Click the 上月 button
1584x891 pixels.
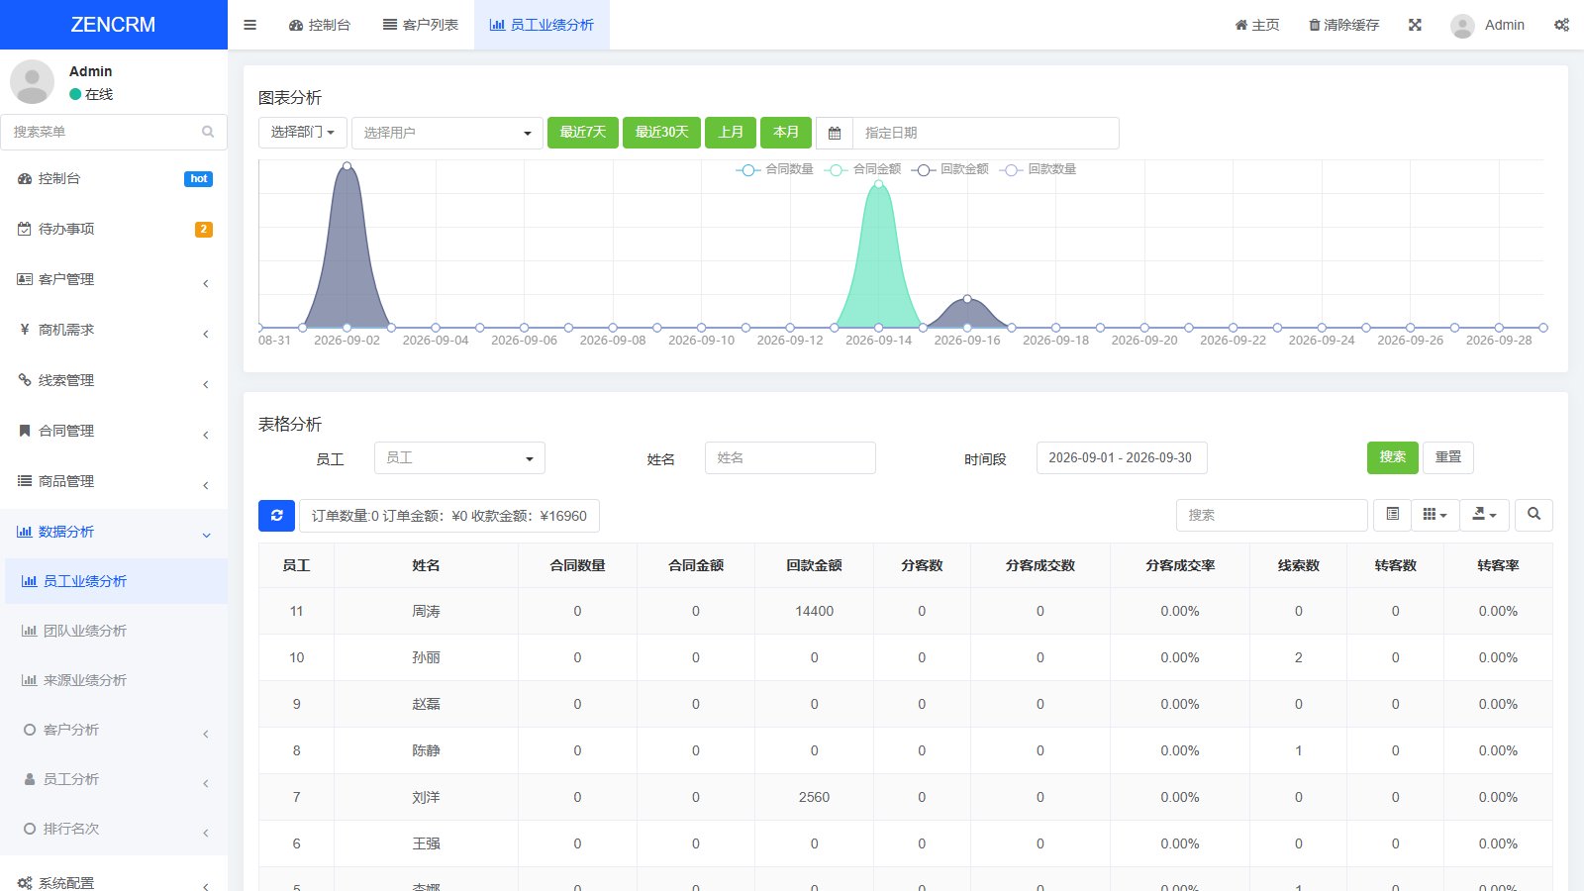pyautogui.click(x=731, y=132)
